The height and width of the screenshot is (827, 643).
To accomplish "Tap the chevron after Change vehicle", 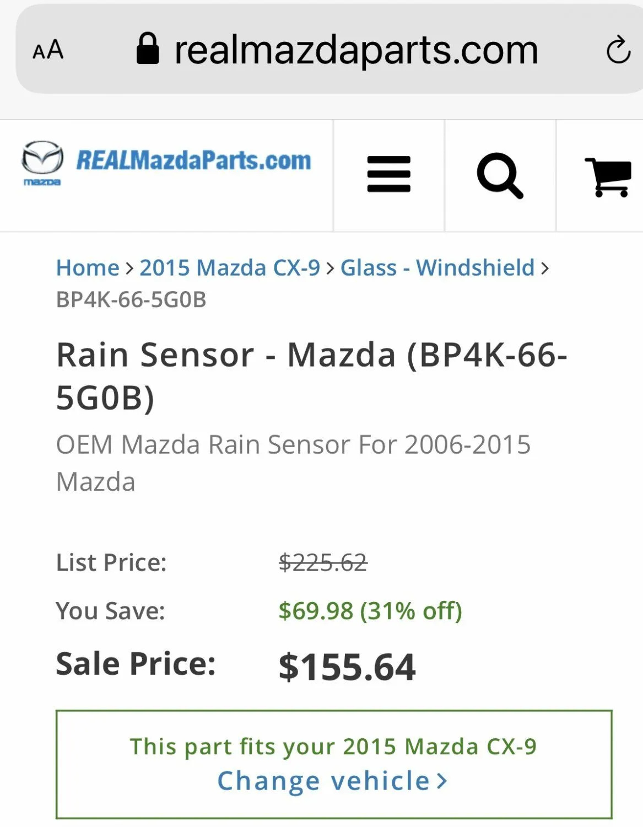I will (x=442, y=781).
